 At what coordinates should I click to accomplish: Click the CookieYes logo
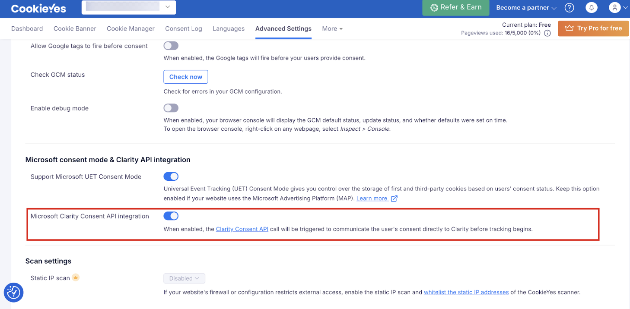coord(39,8)
